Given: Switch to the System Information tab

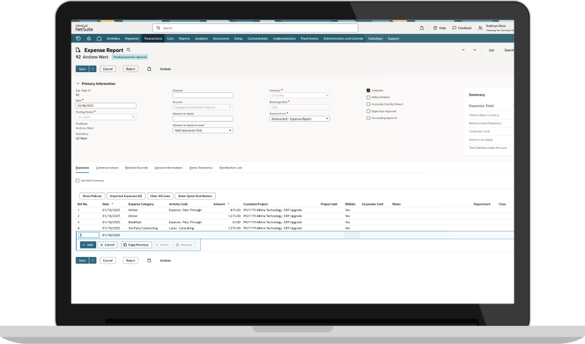Looking at the screenshot, I should click(168, 168).
